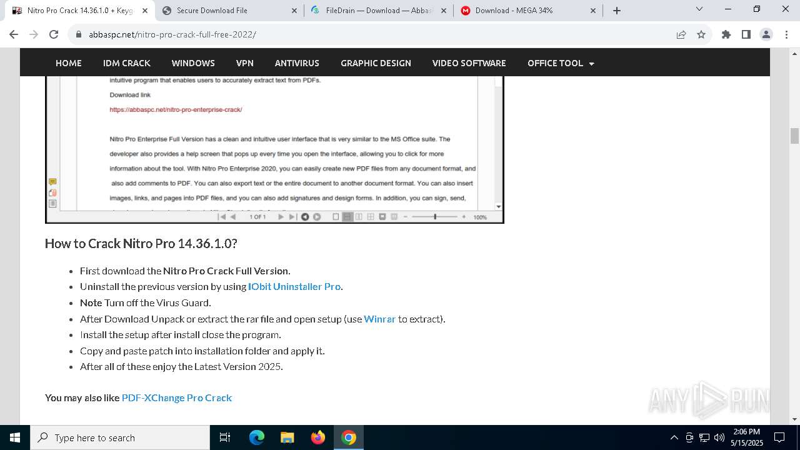Open the share this page icon

(681, 34)
